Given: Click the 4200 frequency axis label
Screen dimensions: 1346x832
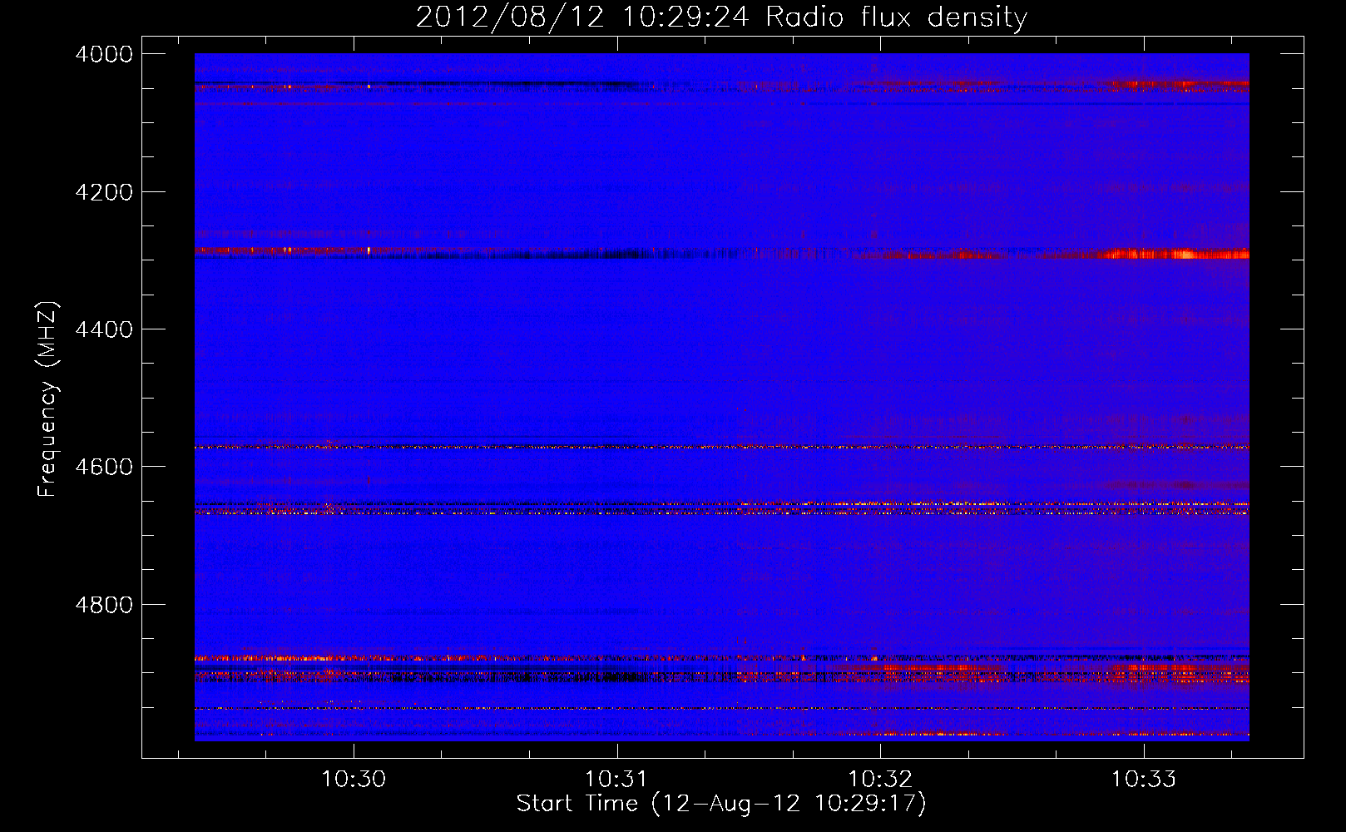Looking at the screenshot, I should click(104, 192).
